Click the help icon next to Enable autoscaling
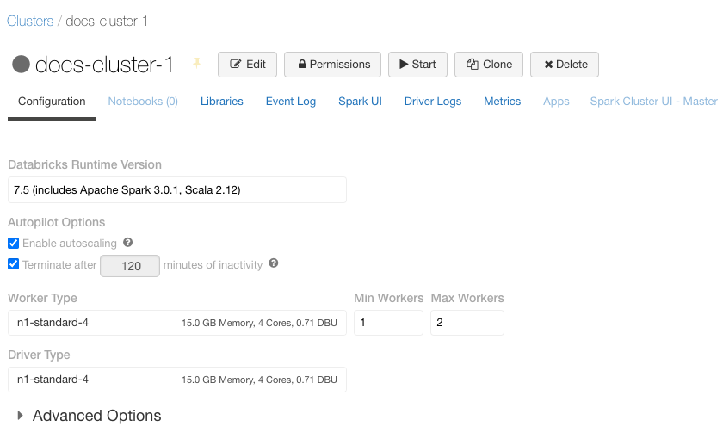Image resolution: width=723 pixels, height=445 pixels. [x=128, y=243]
